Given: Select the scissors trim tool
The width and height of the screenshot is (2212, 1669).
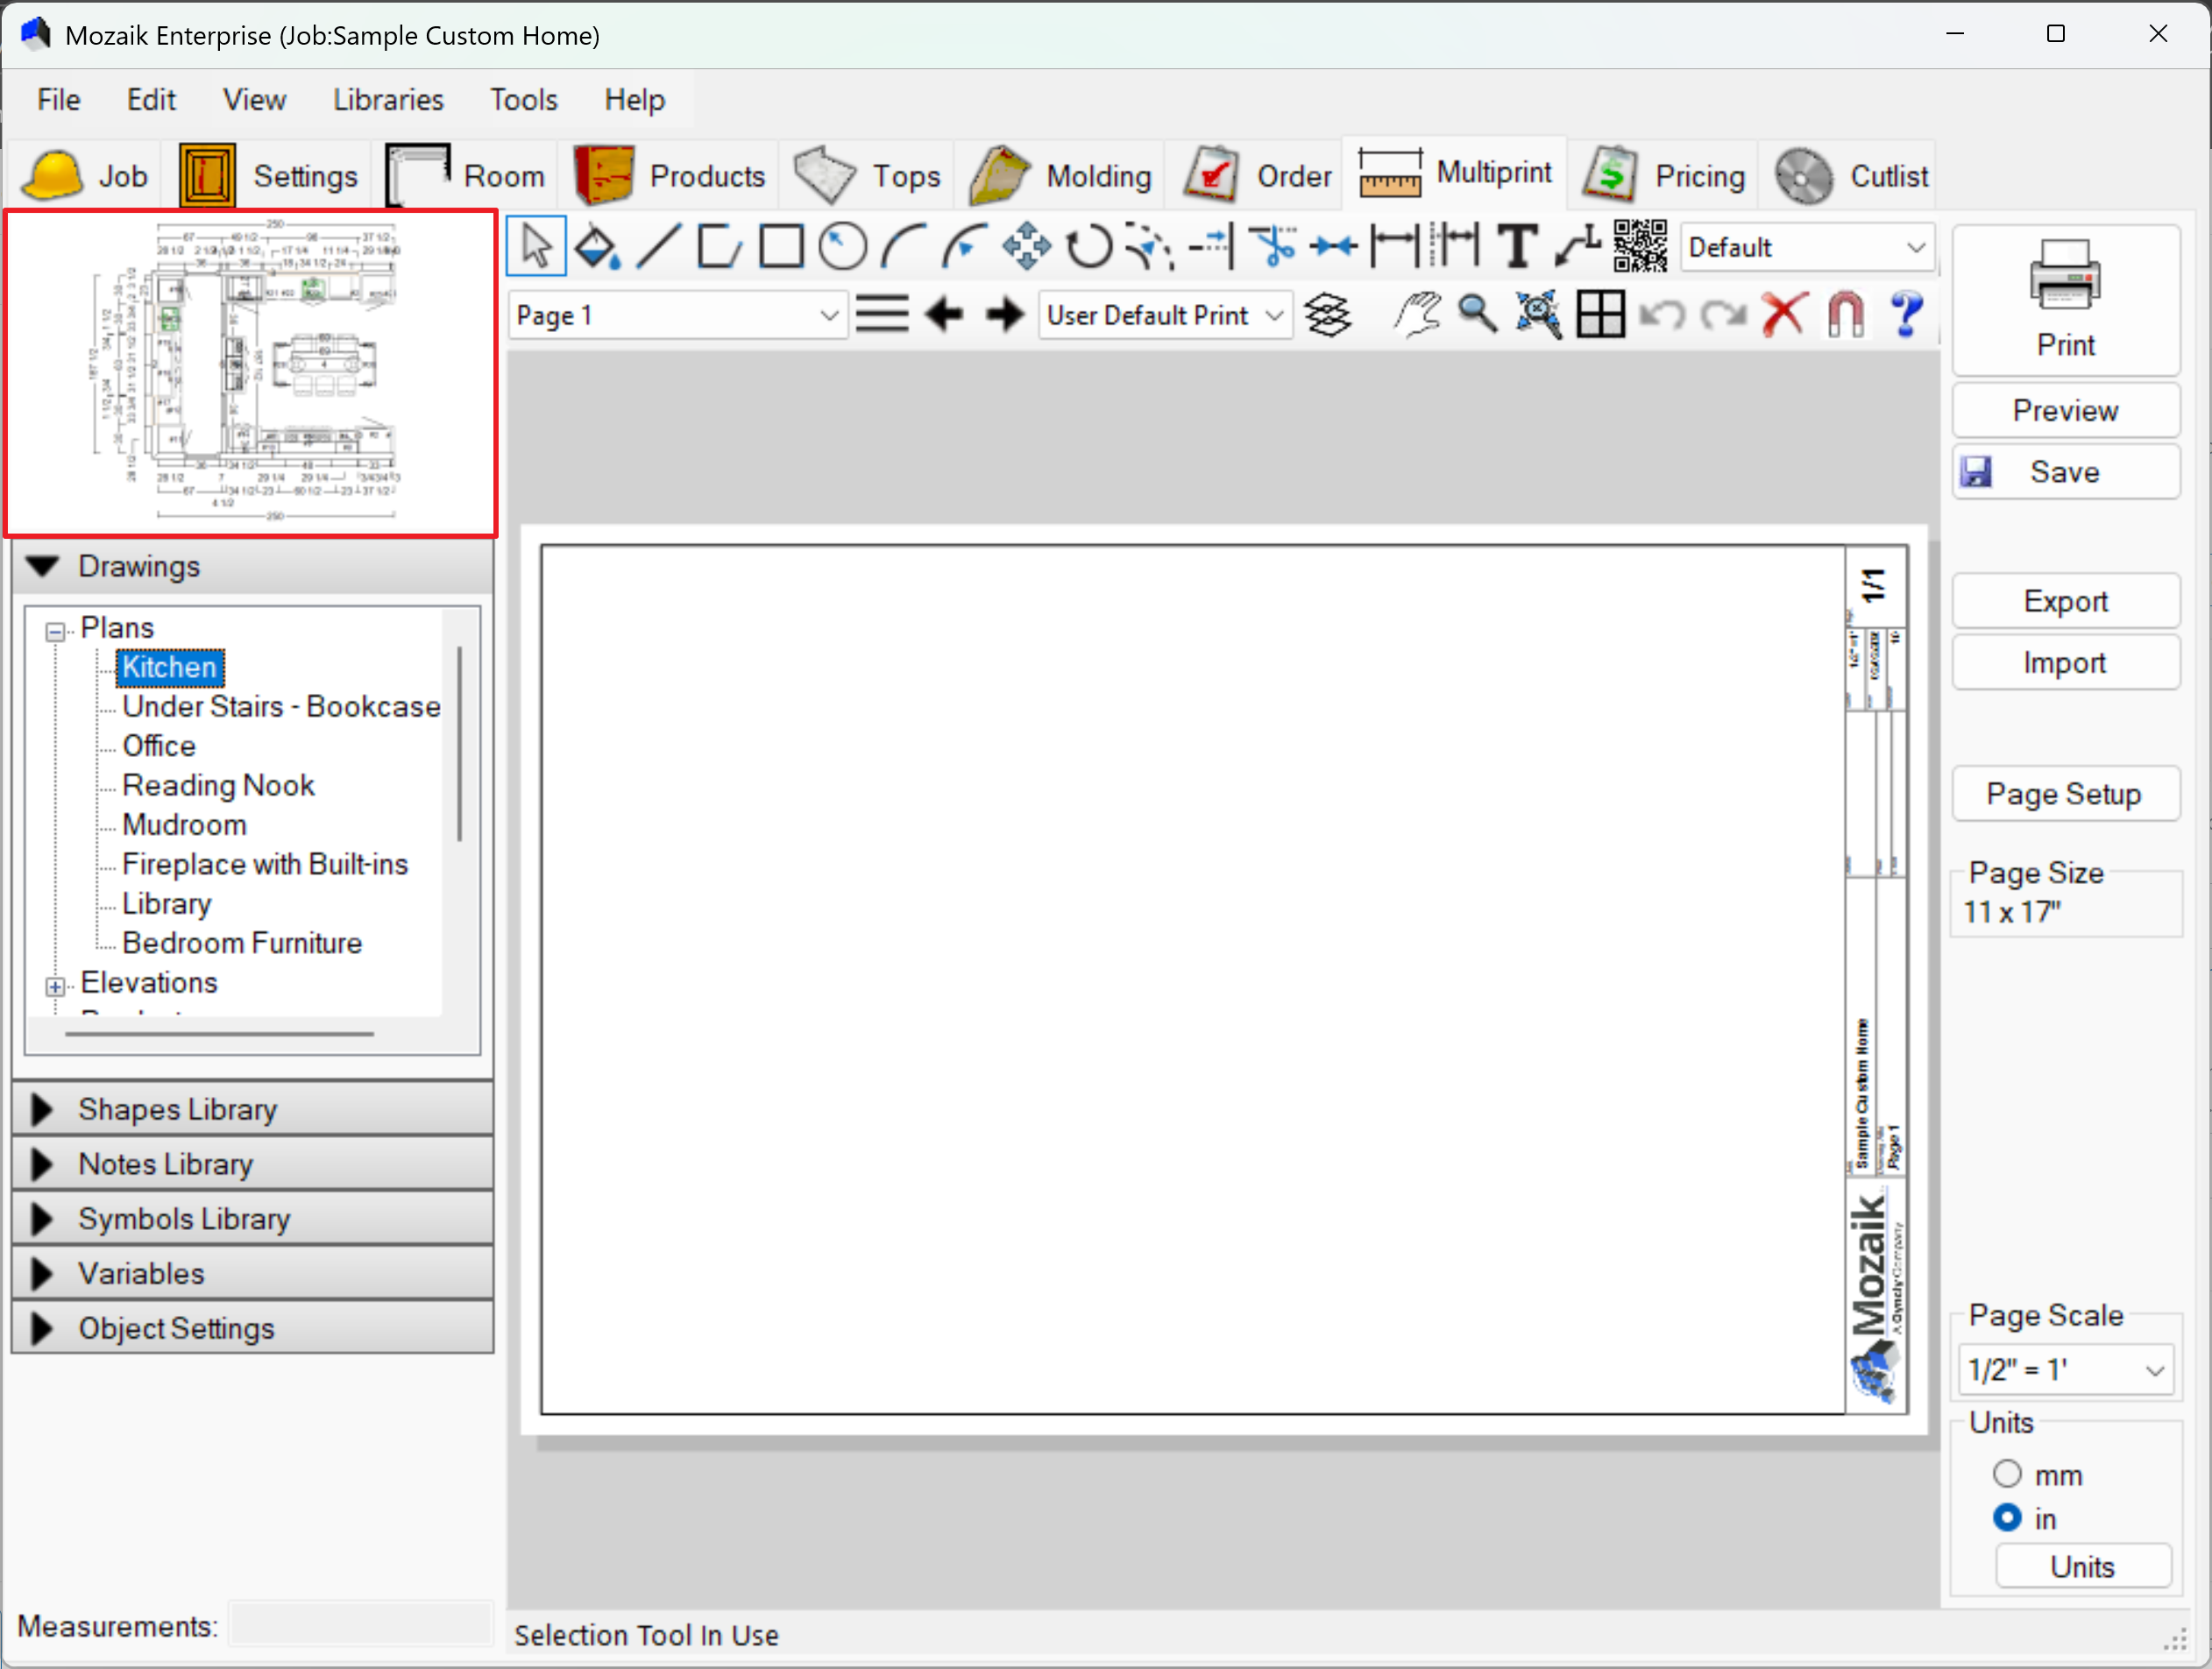Looking at the screenshot, I should pyautogui.click(x=1273, y=247).
